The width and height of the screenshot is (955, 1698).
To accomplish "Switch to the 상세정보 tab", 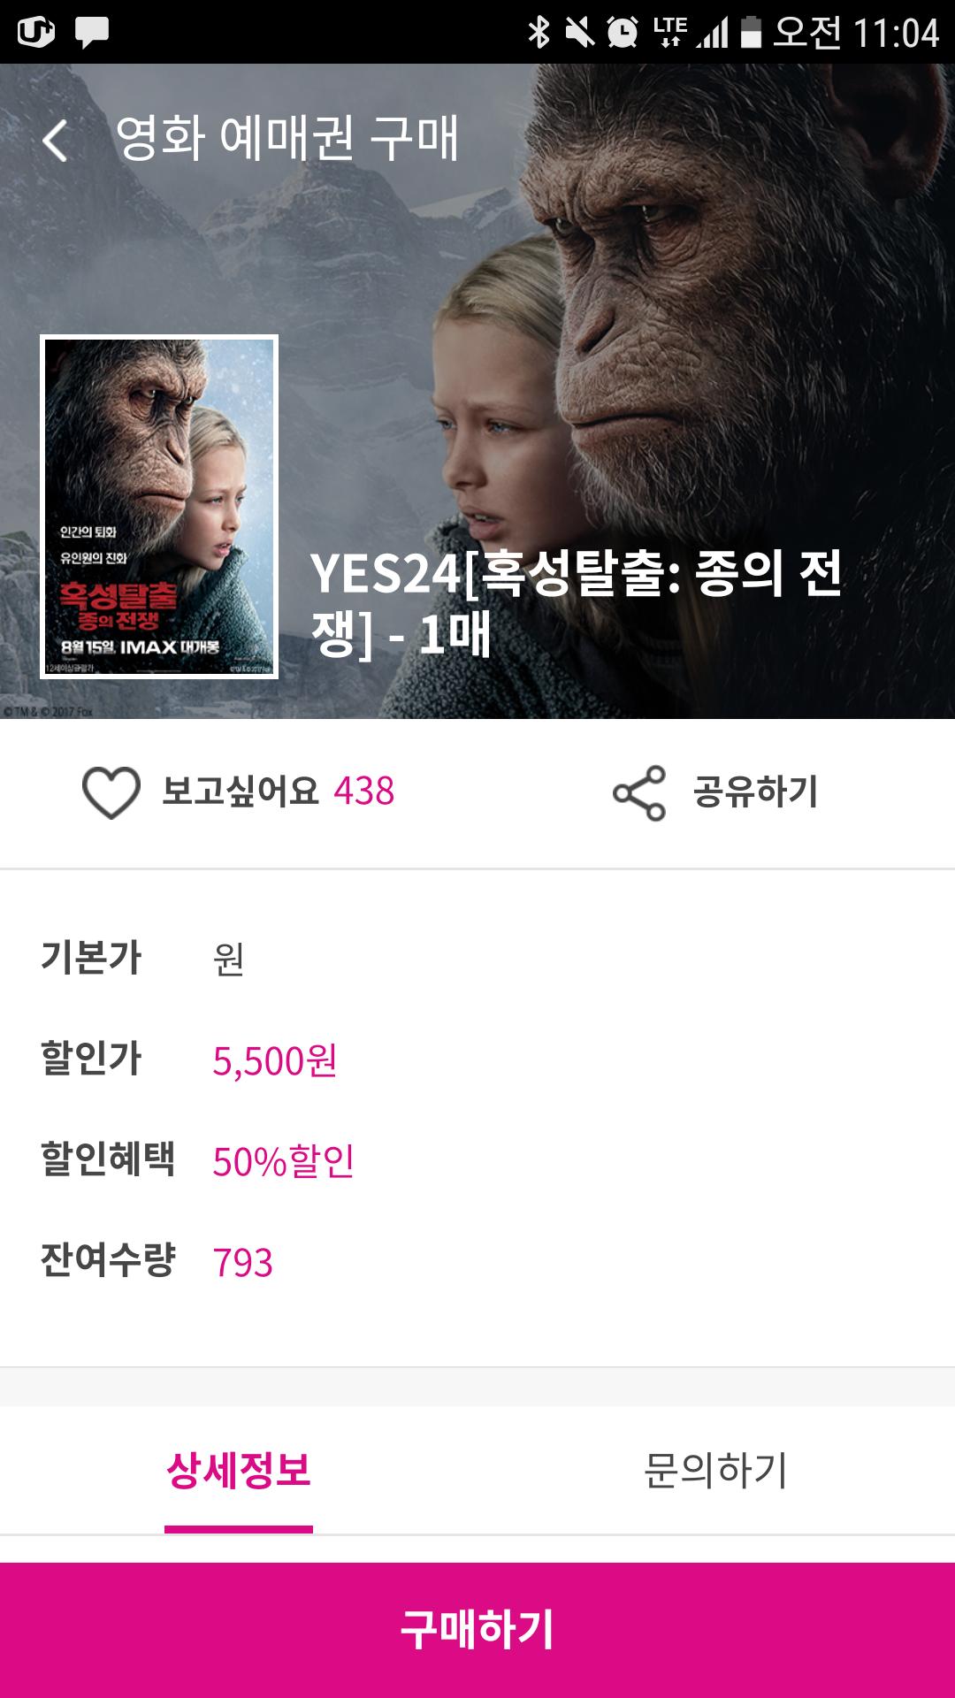I will point(239,1470).
